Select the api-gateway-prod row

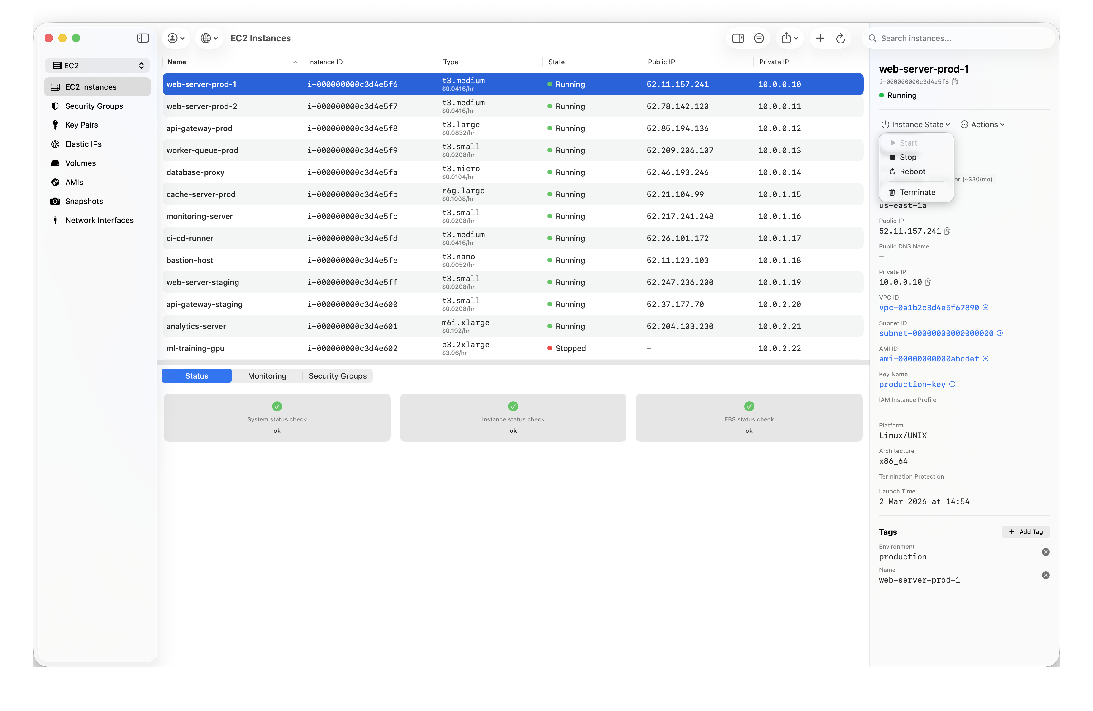(513, 128)
